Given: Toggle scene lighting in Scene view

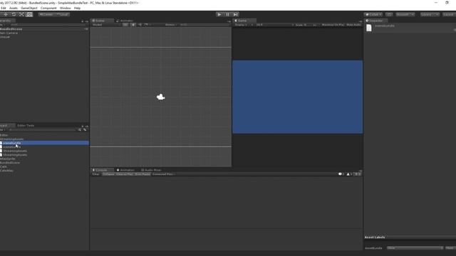Looking at the screenshot, I should [133, 25].
